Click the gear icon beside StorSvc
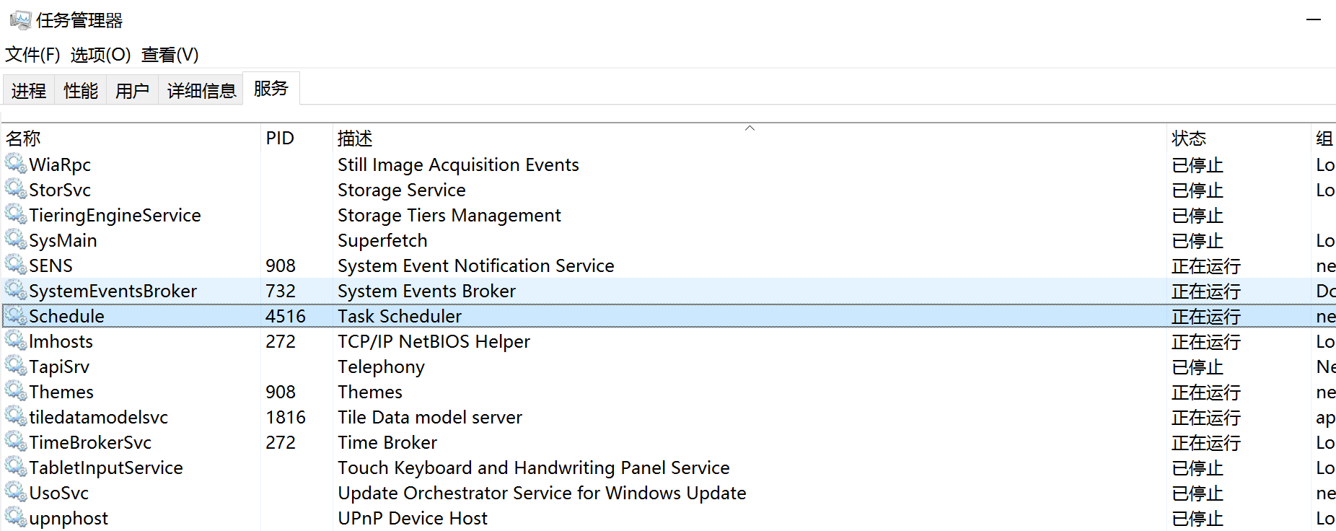This screenshot has width=1336, height=531. (x=16, y=189)
